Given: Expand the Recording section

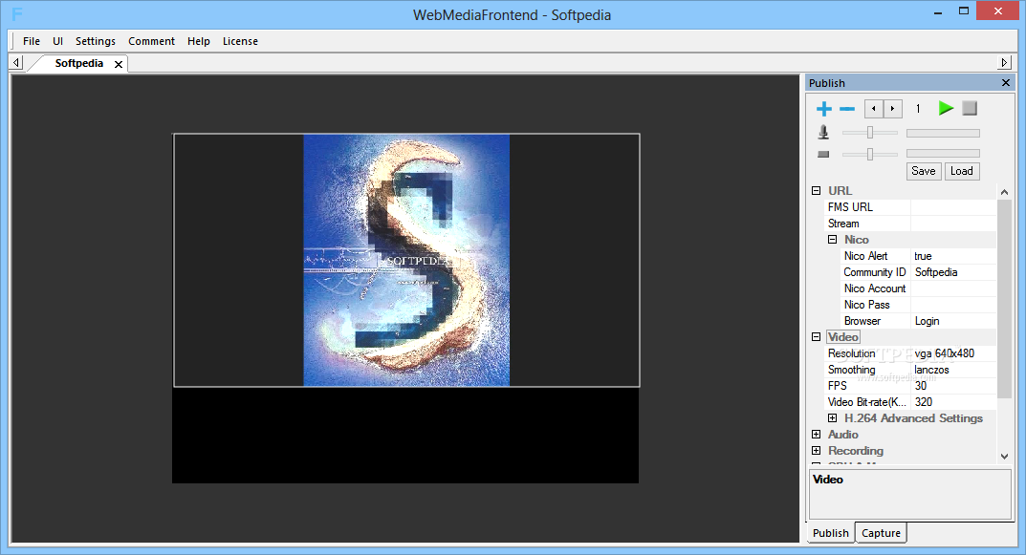Looking at the screenshot, I should [x=816, y=451].
